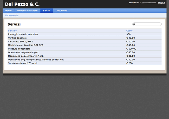Select the Operazione doganale import row

pos(23,52)
